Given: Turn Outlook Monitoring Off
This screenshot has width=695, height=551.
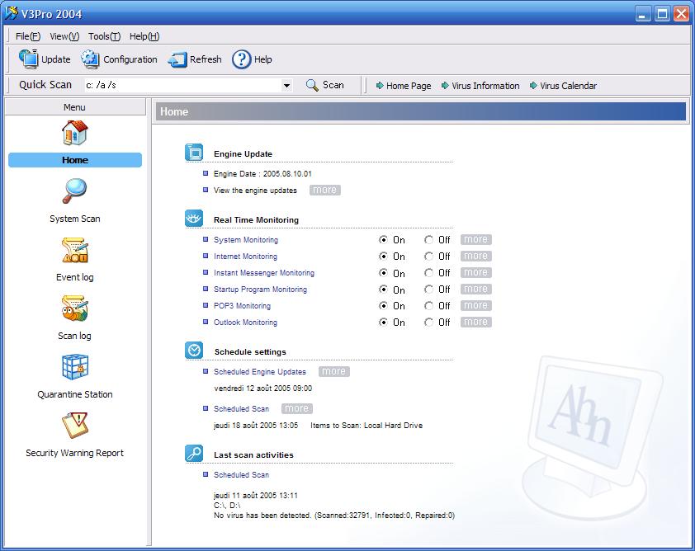Looking at the screenshot, I should click(x=428, y=322).
